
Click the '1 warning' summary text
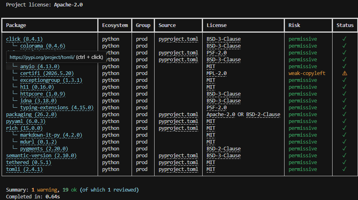(x=44, y=190)
